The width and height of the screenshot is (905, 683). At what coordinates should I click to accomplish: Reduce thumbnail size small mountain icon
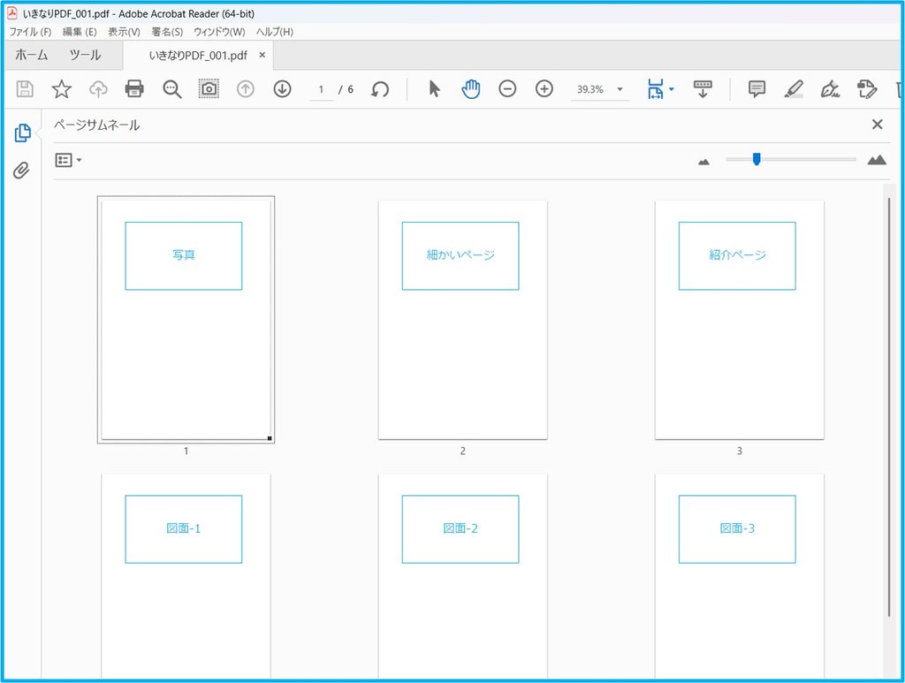pos(703,162)
